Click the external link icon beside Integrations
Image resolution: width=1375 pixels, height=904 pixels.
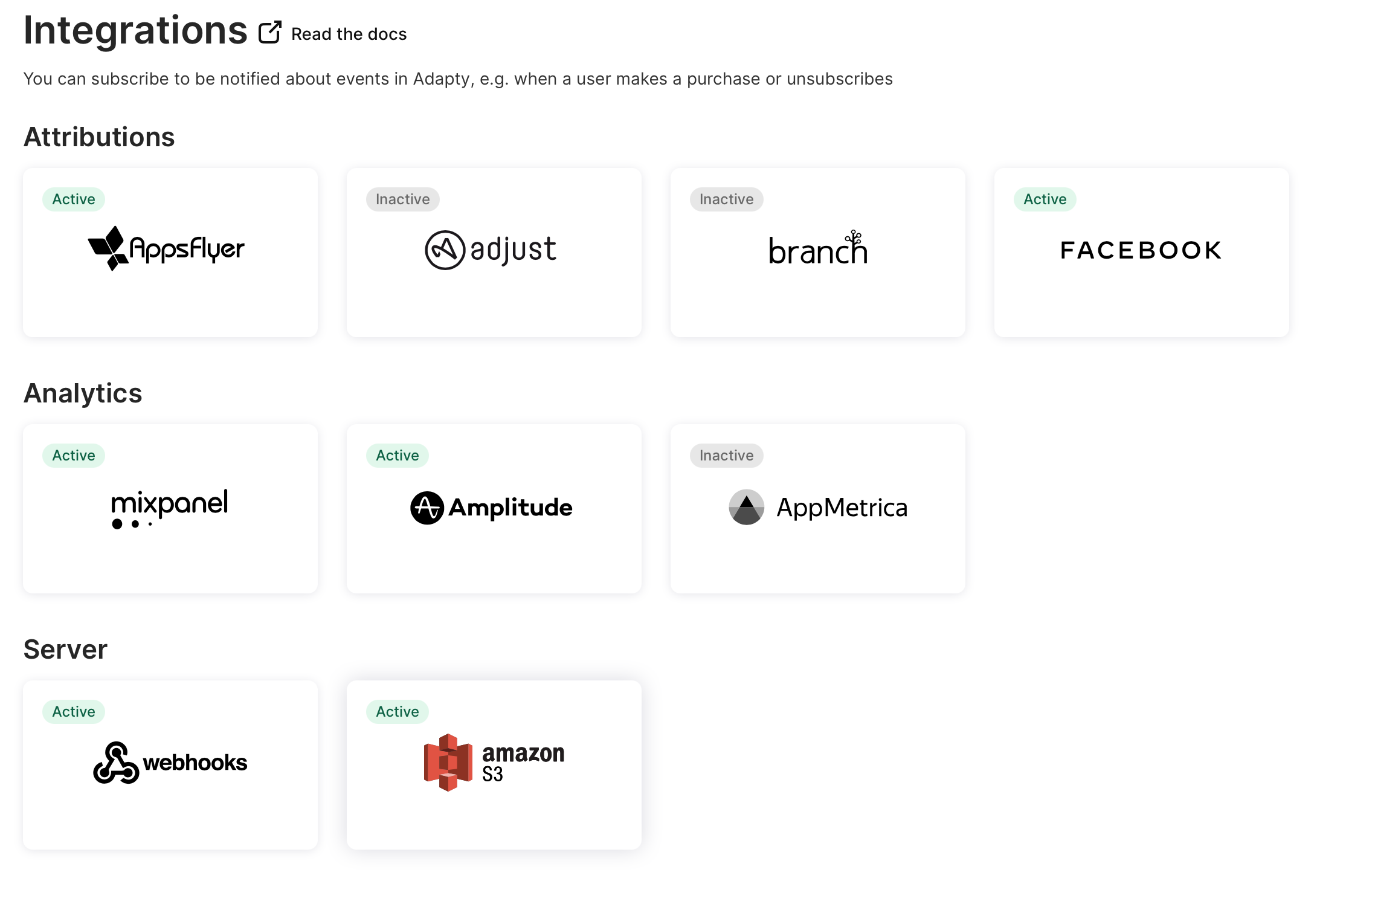tap(270, 33)
